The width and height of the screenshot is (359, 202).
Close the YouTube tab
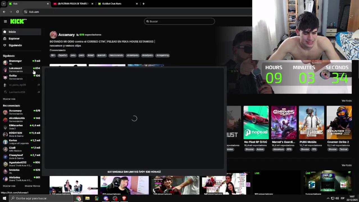[92, 4]
